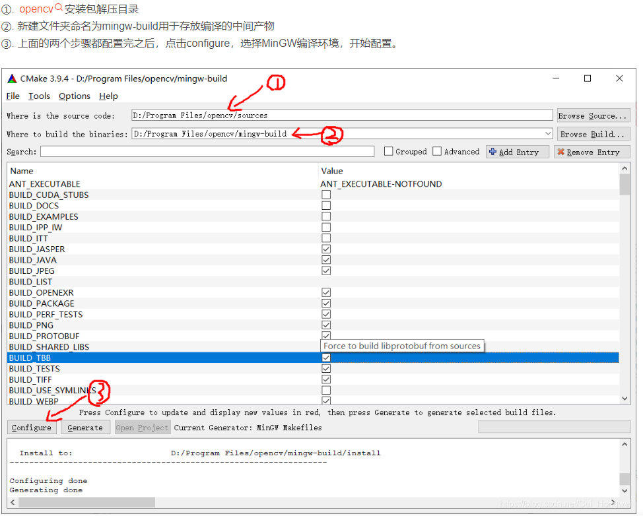The image size is (643, 516).
Task: Click output log left scroll arrow
Action: point(13,502)
